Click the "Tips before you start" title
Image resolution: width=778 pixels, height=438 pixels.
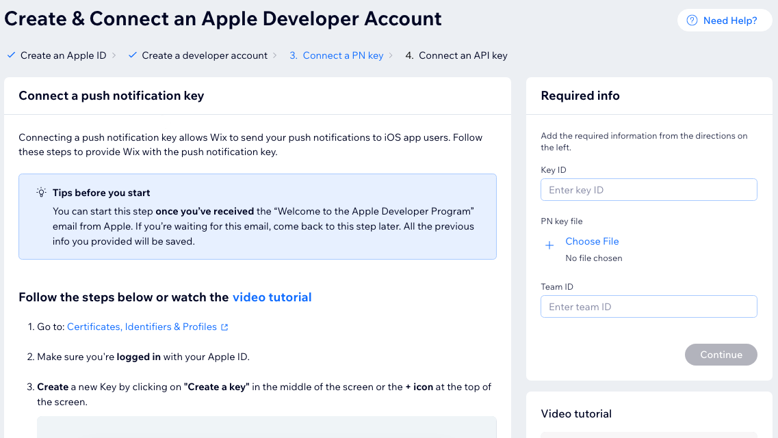(x=101, y=193)
